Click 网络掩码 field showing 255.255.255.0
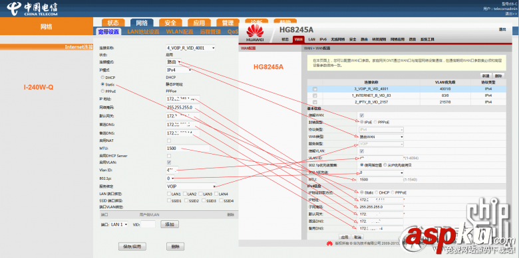Screen dimensions: 519x258 [x=183, y=107]
